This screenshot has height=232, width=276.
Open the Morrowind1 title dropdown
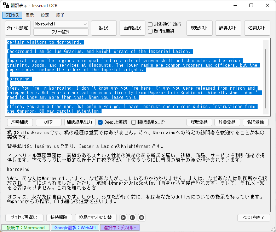[61, 24]
